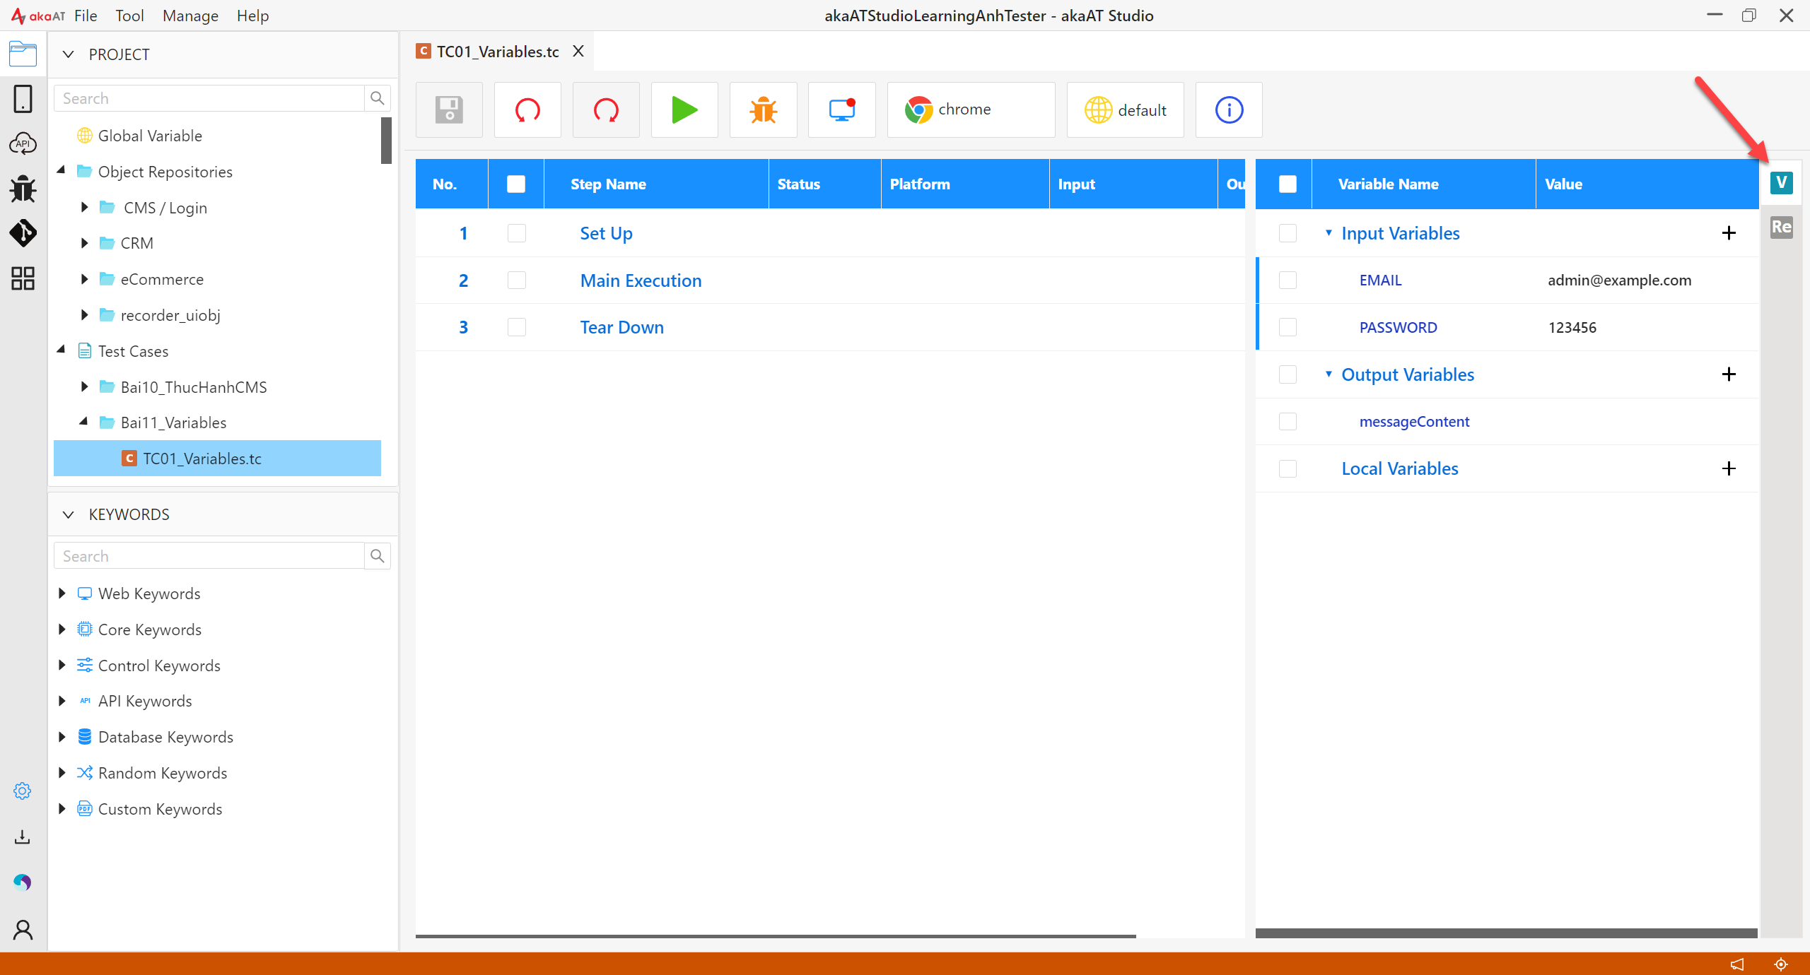Screen dimensions: 1810x975
Task: Toggle the select-all steps header checkbox
Action: tap(516, 184)
